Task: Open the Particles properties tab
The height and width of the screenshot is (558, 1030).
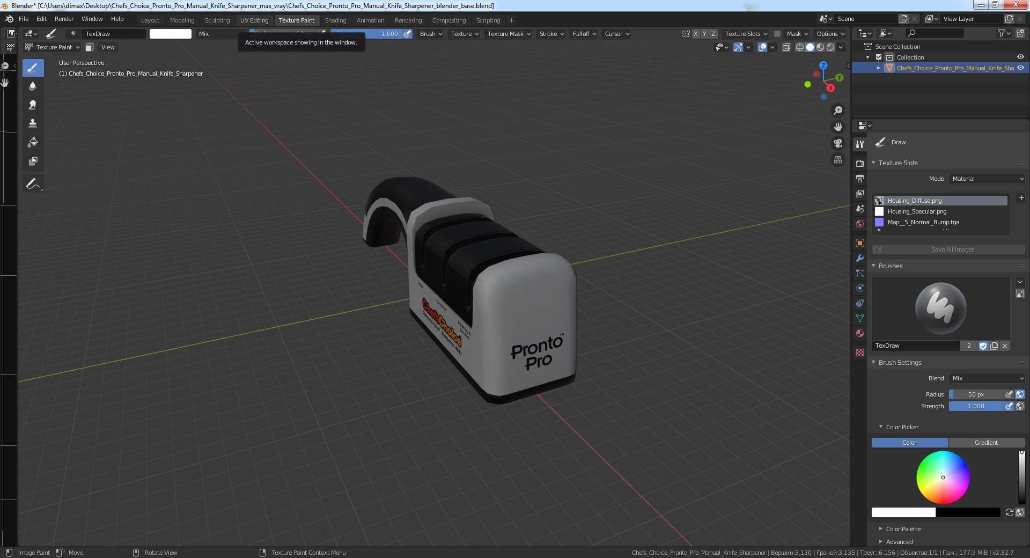Action: click(x=860, y=273)
